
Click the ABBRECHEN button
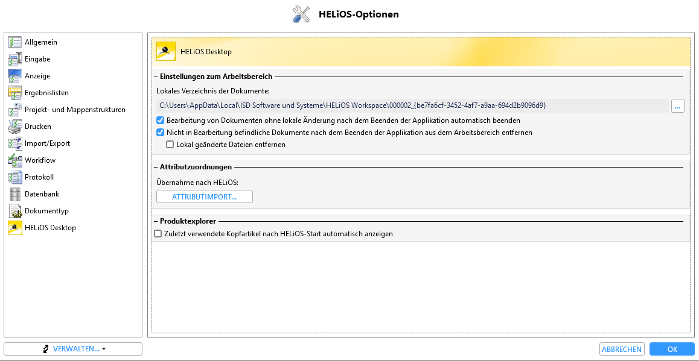click(622, 350)
